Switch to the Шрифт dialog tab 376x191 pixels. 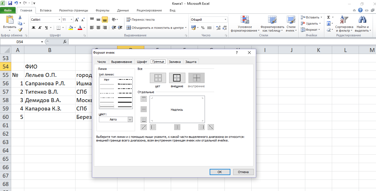(142, 62)
